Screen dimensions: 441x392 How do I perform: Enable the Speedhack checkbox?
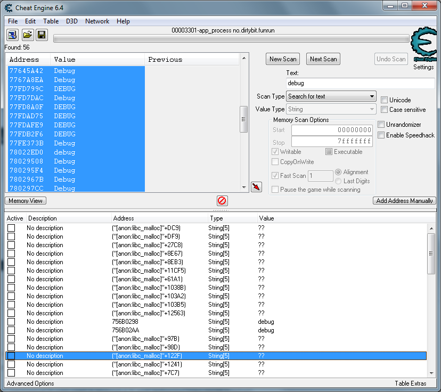pos(381,135)
